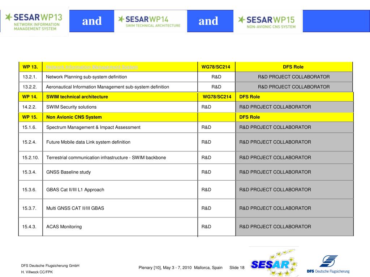Click the '15.4.3.' number cell
The width and height of the screenshot is (370, 277).
pyautogui.click(x=30, y=227)
